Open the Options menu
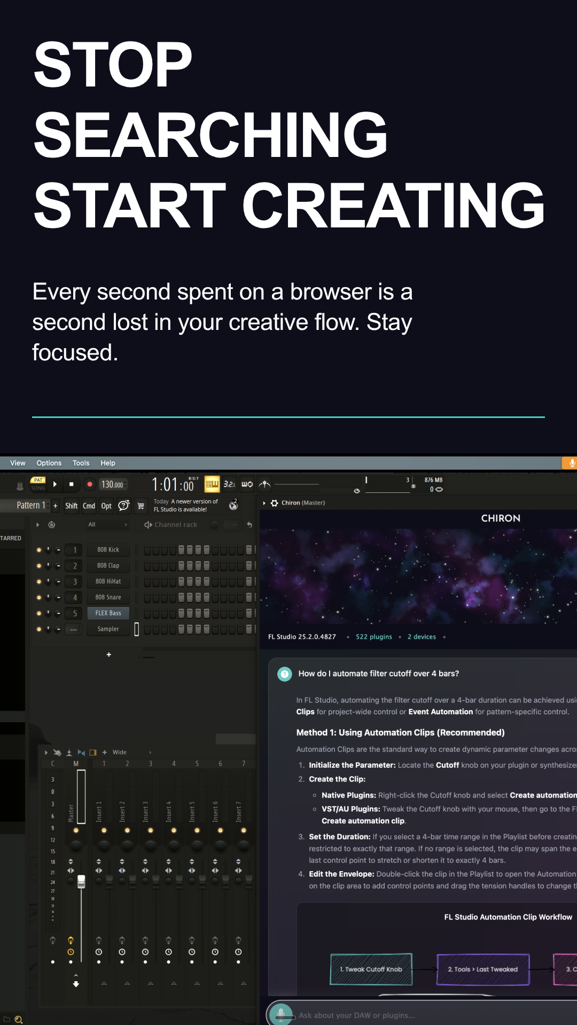This screenshot has height=1025, width=577. pyautogui.click(x=49, y=463)
